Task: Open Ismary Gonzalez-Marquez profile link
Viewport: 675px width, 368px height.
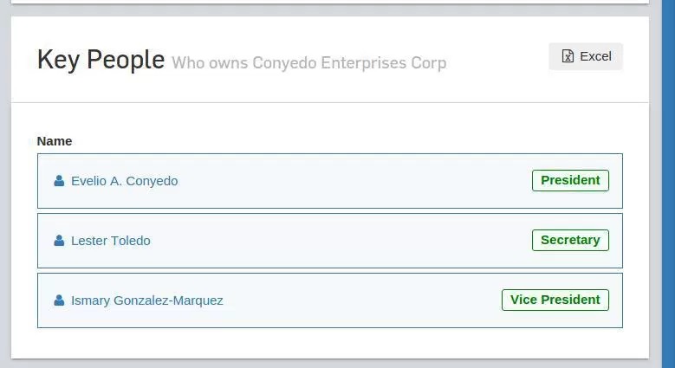Action: pyautogui.click(x=147, y=300)
